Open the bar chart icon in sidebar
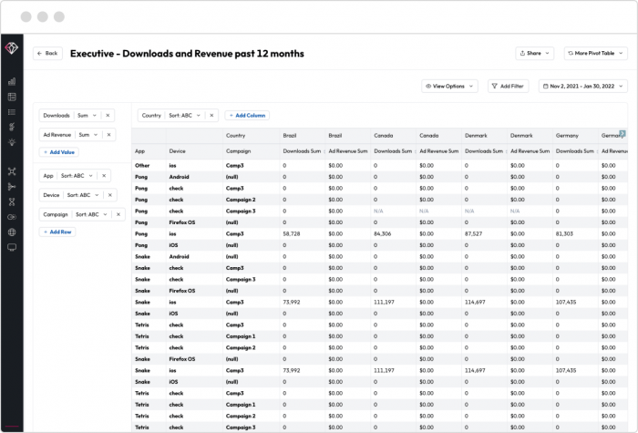Screen dimensions: 638x433 [12, 81]
